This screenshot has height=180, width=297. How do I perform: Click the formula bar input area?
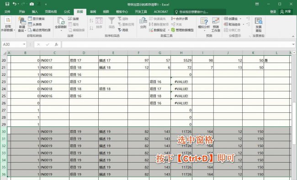177,44
